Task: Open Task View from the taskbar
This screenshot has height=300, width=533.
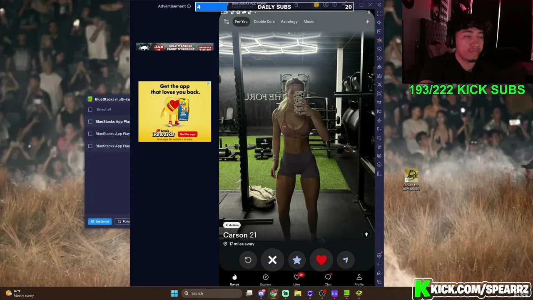Action: tap(249, 293)
